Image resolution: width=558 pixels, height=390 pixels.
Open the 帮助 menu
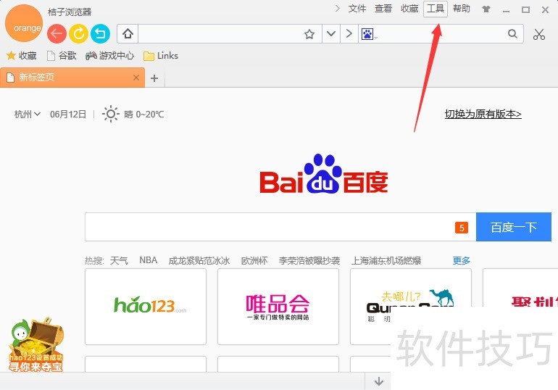tap(462, 9)
